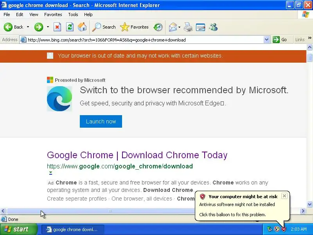
Task: Click the red security shield tray icon
Action: click(x=284, y=229)
